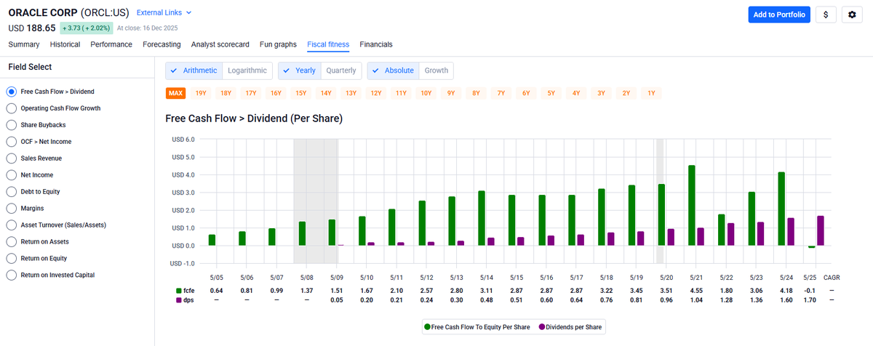Open settings gear icon
Image resolution: width=873 pixels, height=346 pixels.
click(852, 15)
